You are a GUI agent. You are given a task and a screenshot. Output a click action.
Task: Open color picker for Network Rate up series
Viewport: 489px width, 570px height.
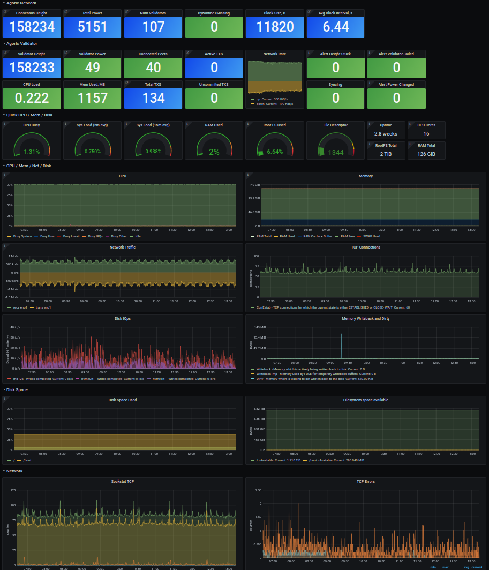[x=252, y=99]
